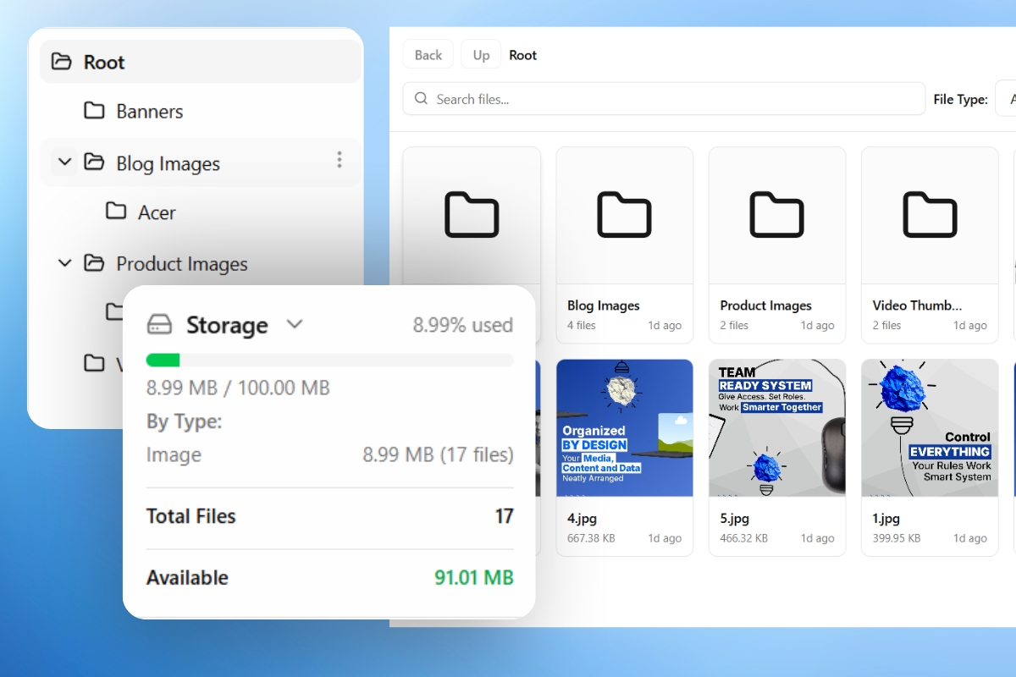Click the Blog Images folder icon in sidebar
This screenshot has height=677, width=1016.
tap(93, 162)
